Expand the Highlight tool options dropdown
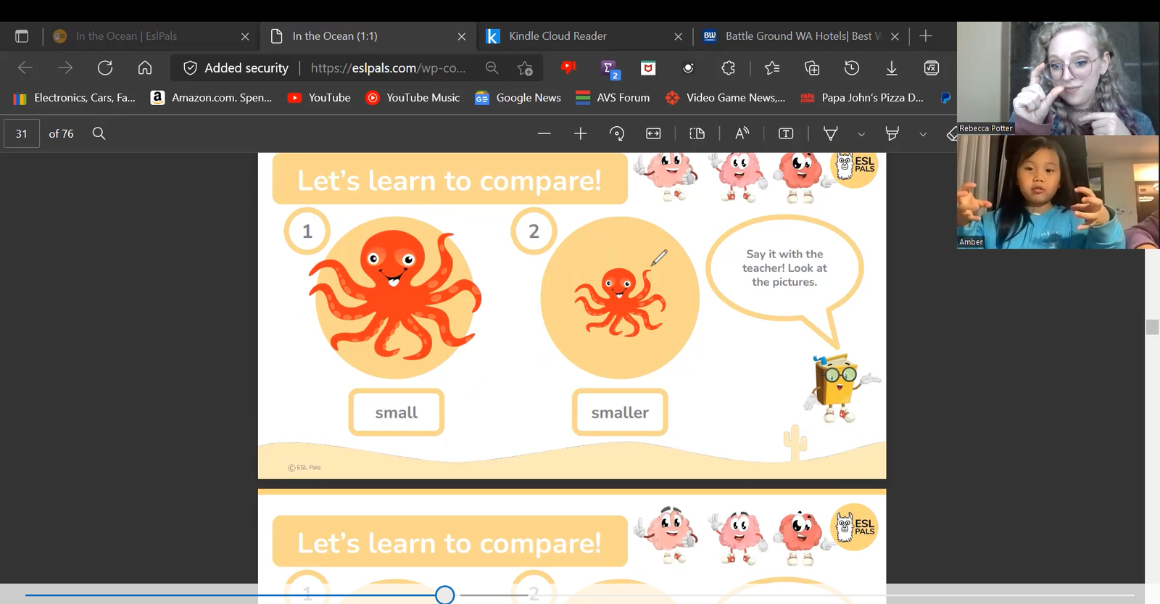1160x604 pixels. point(923,134)
